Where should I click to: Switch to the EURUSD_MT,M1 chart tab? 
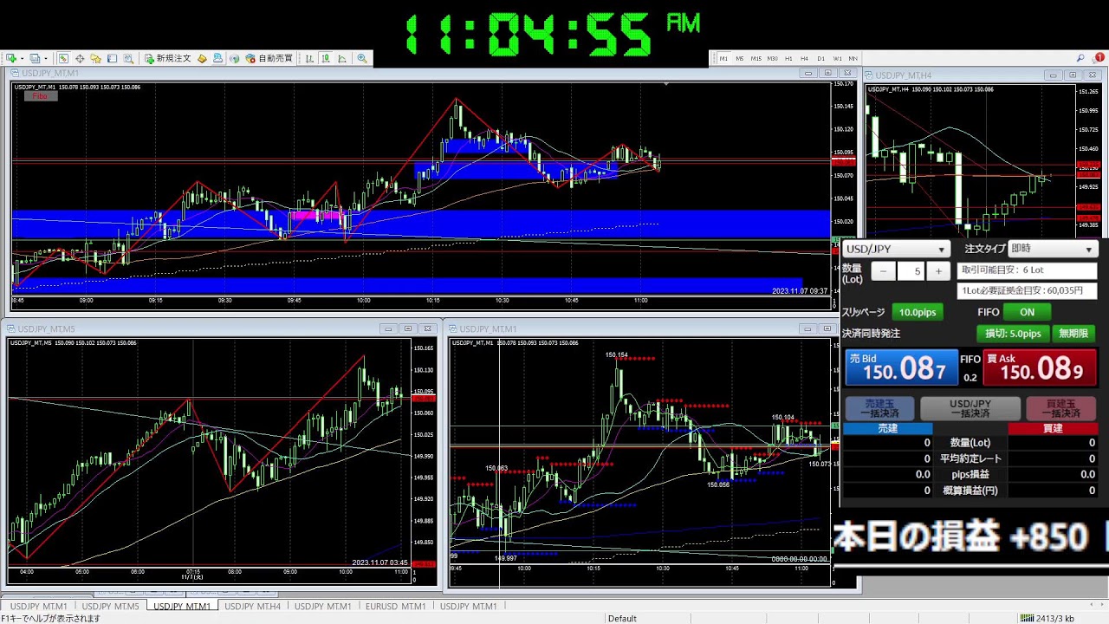coord(395,607)
